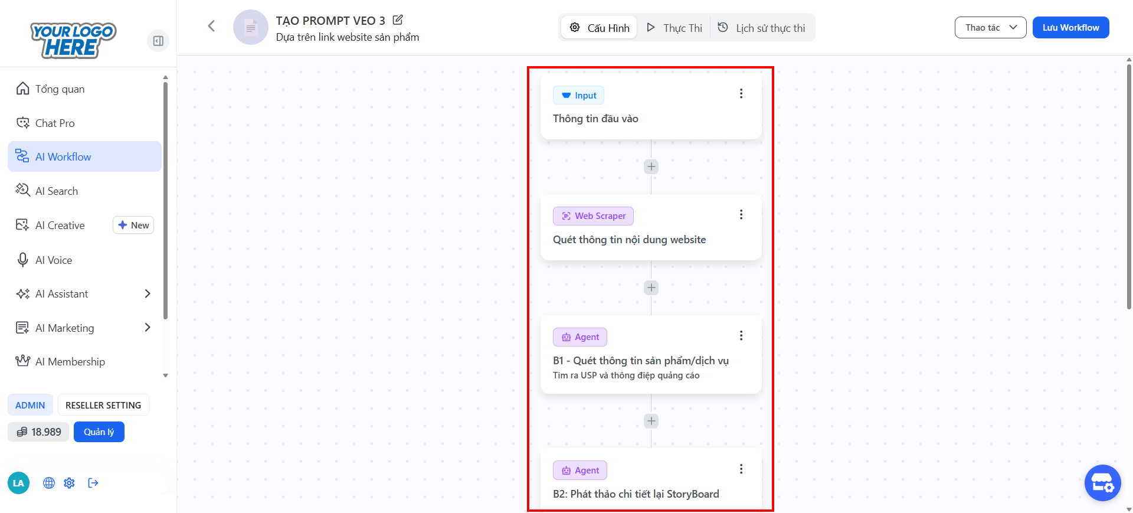Expand the AI Assistant submenu
Image resolution: width=1133 pixels, height=513 pixels.
pyautogui.click(x=147, y=294)
